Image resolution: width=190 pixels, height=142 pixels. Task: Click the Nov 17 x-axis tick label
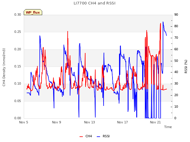point(122,122)
